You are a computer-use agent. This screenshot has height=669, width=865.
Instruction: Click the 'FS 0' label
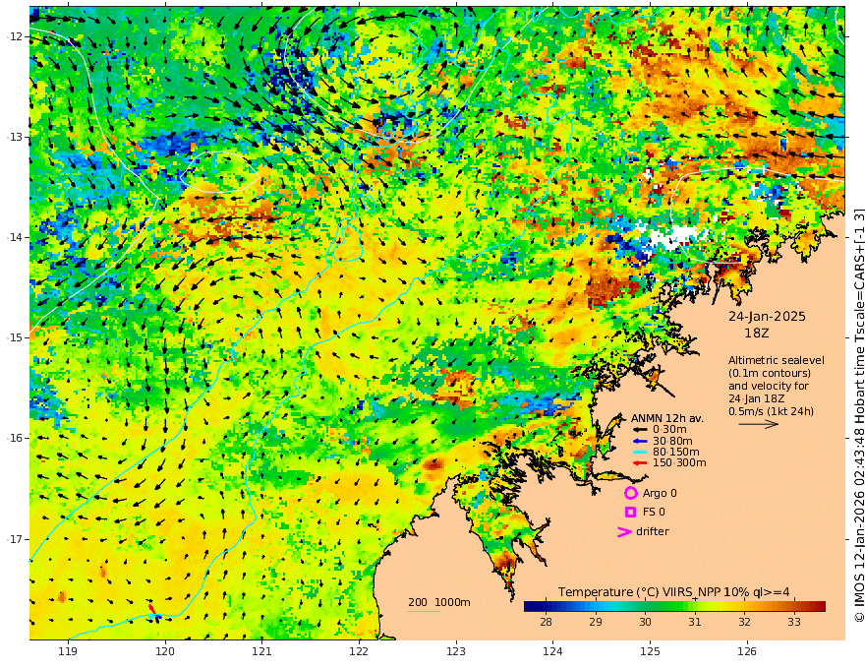(654, 513)
